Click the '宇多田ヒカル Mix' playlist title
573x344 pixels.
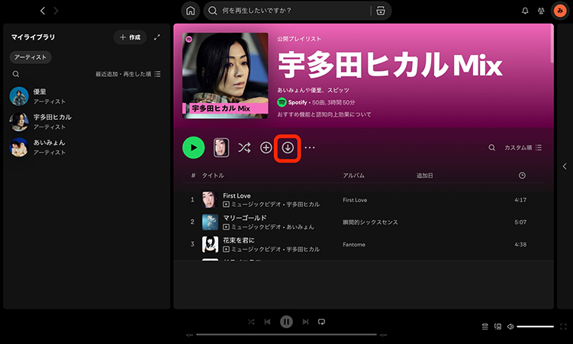[x=390, y=65]
